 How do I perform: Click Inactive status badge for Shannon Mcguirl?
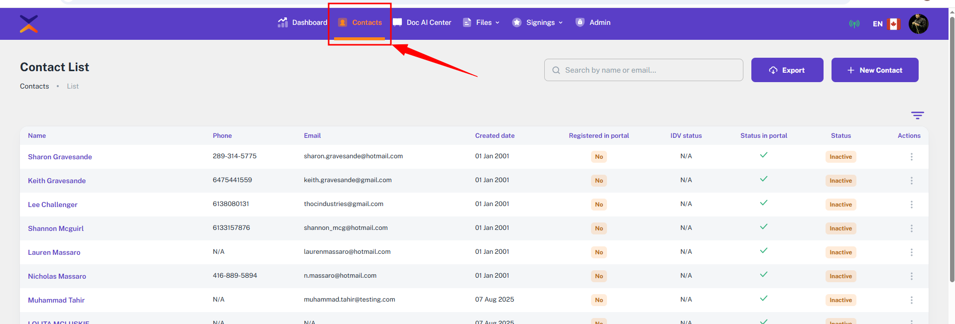pyautogui.click(x=840, y=228)
